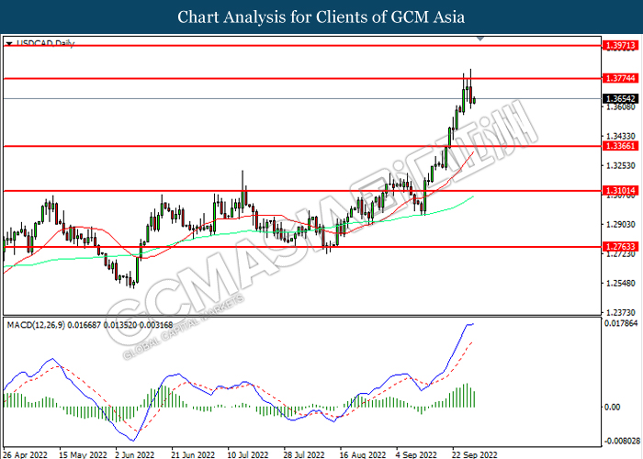
Task: Click the MACD 0.00 scale value
Action: 613,407
